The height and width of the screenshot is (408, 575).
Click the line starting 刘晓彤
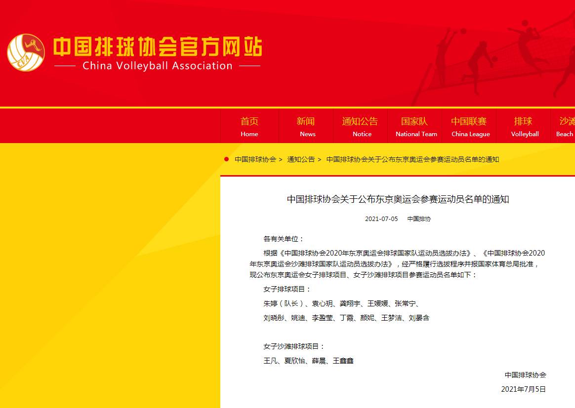346,318
